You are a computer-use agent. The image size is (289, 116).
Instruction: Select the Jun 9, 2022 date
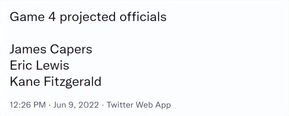76,105
